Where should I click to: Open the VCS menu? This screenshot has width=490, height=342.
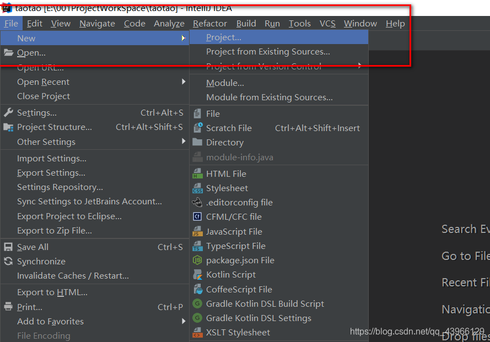[x=327, y=24]
